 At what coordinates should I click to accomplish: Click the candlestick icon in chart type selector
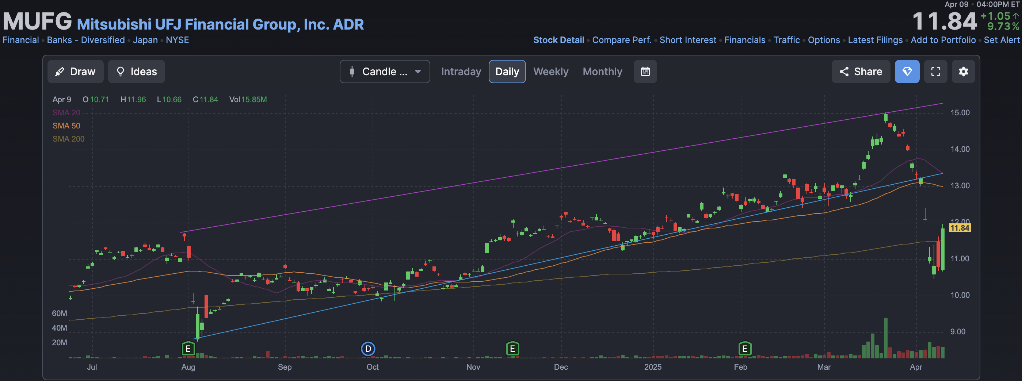click(351, 72)
